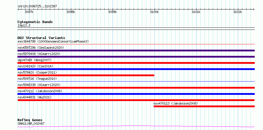Select the blue bar under nsv470112

click(x=136, y=94)
